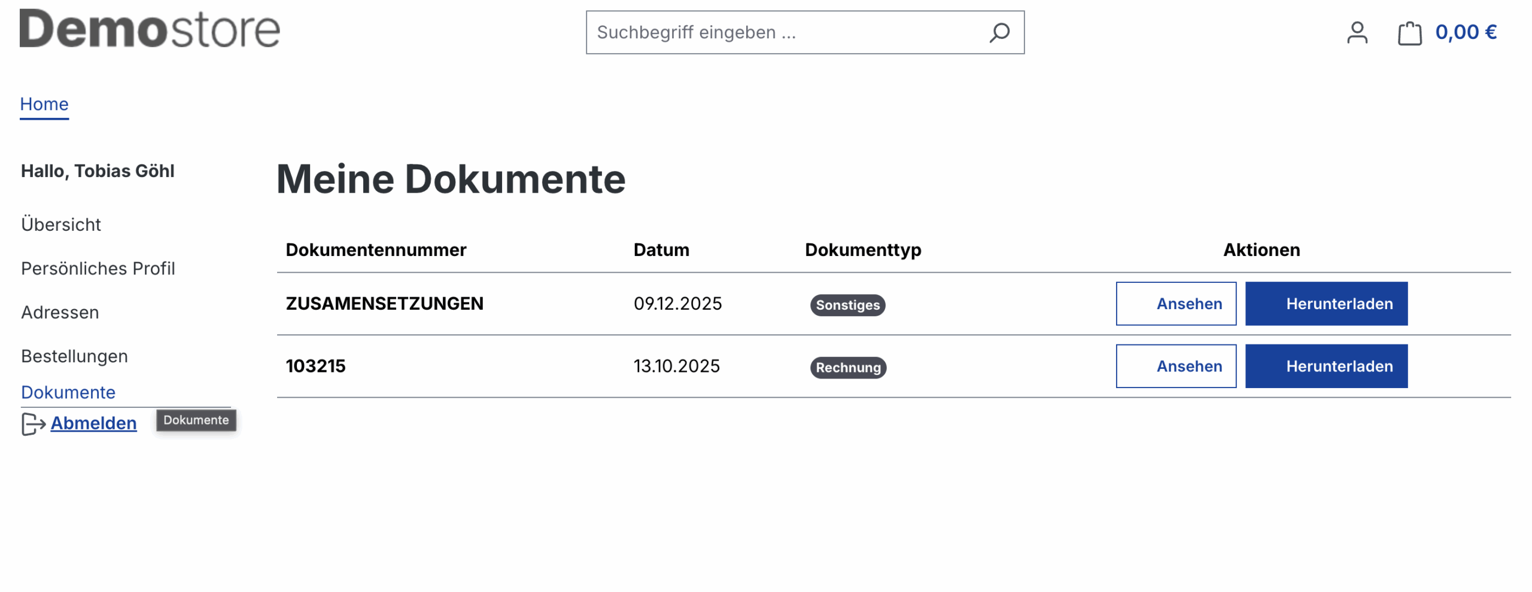The image size is (1532, 592).
Task: Click the Demostore logo
Action: tap(150, 29)
